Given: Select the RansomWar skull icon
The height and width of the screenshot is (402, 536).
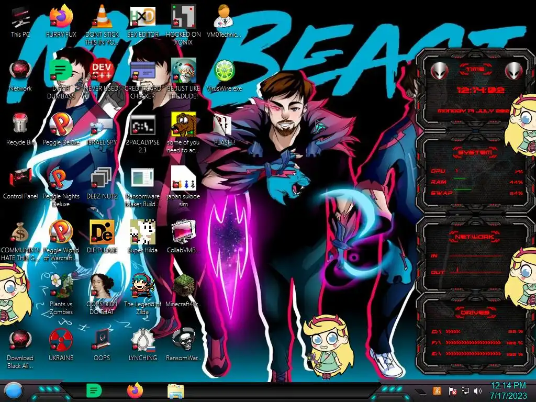Looking at the screenshot, I should 184,339.
